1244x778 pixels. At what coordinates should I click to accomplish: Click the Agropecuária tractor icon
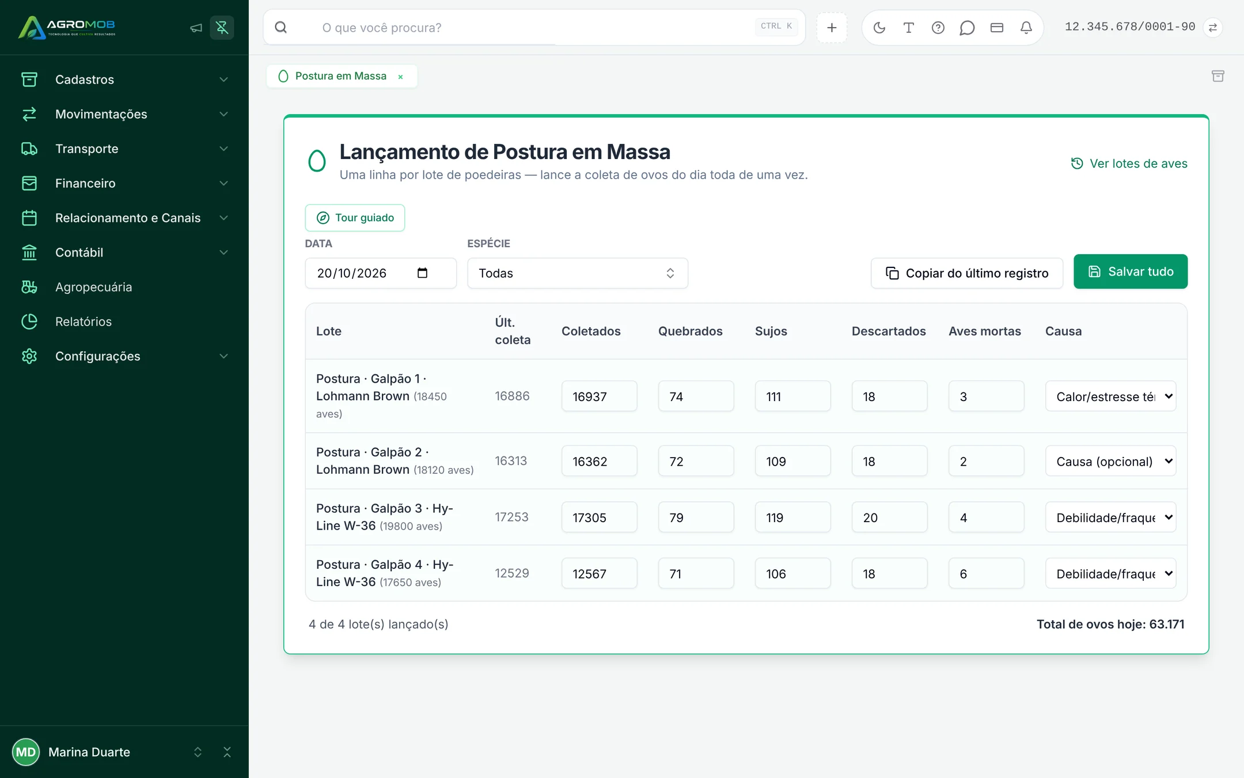coord(29,287)
